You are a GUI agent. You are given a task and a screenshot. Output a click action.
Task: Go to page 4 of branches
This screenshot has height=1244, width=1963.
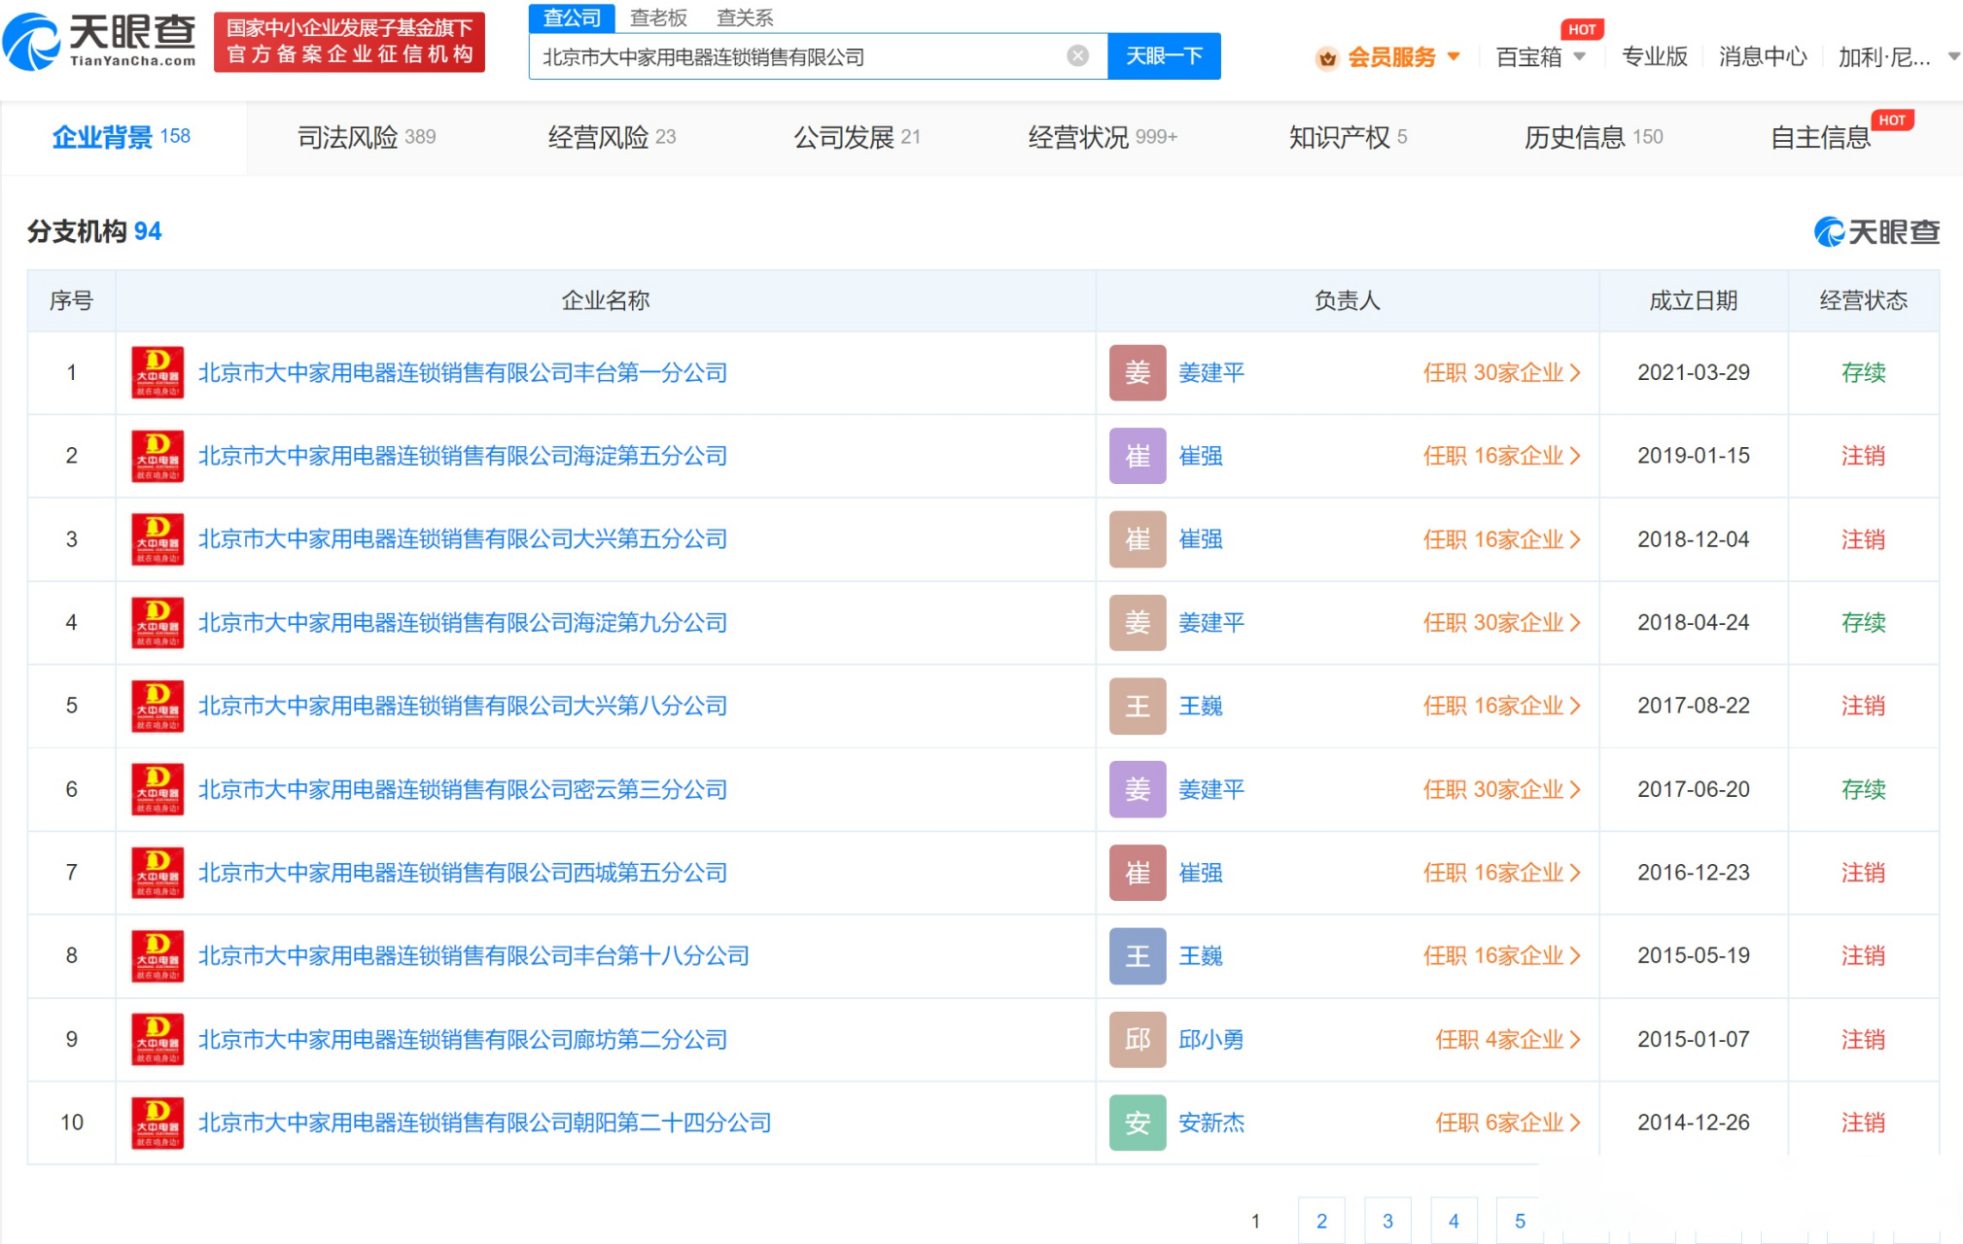pos(1454,1221)
